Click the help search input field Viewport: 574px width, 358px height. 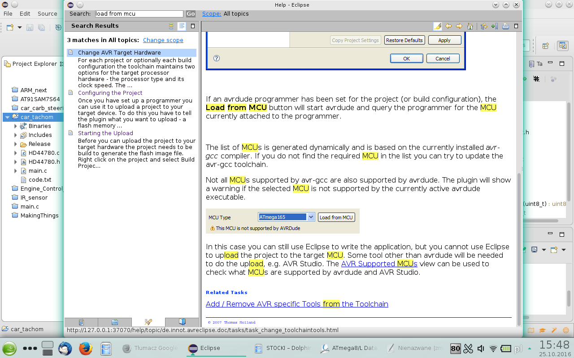coord(139,14)
